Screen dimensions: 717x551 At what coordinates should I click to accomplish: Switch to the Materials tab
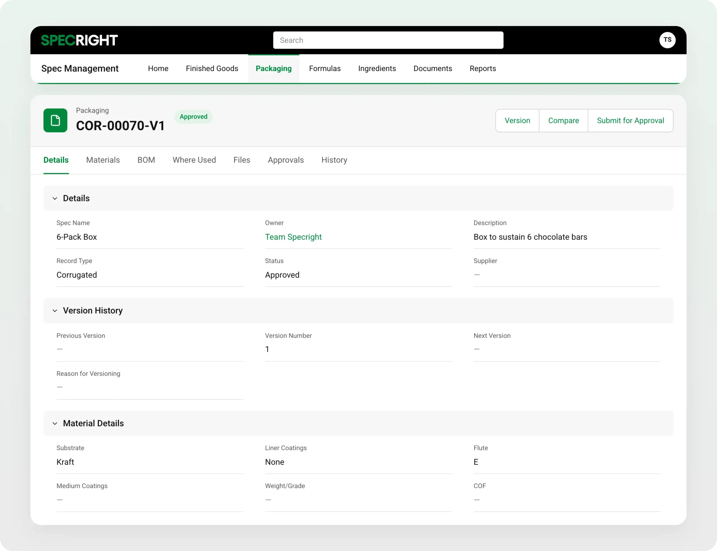103,160
